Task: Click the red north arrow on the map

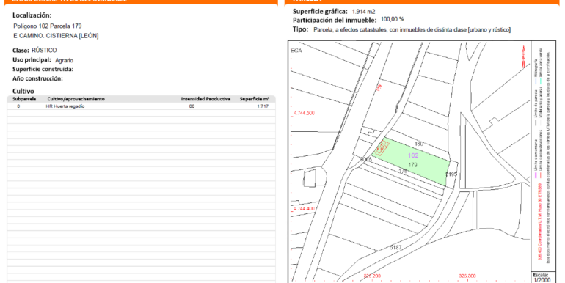Action: (524, 56)
